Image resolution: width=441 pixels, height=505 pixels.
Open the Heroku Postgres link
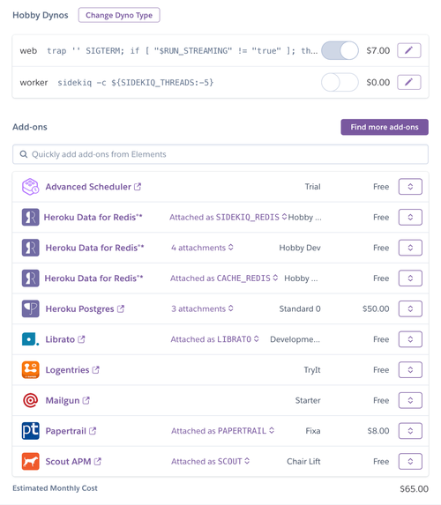coord(79,308)
